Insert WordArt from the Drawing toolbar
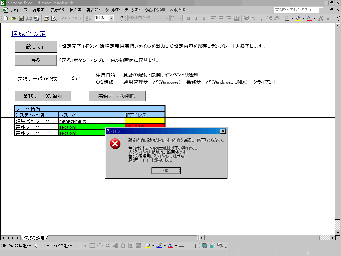The height and width of the screenshot is (256, 341). point(115,246)
